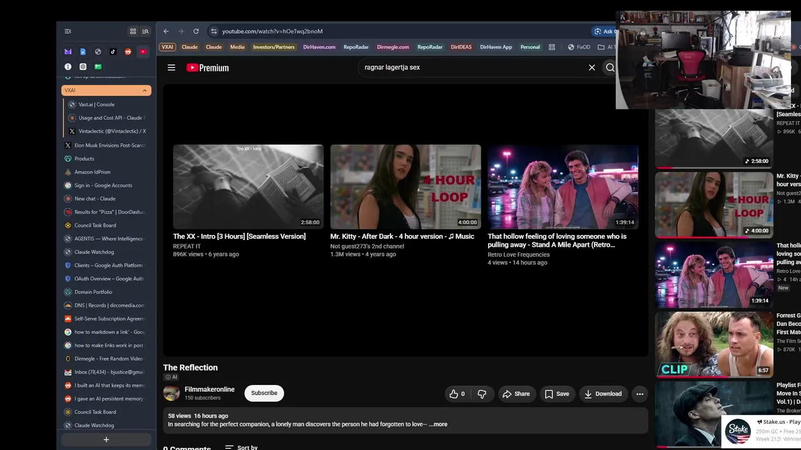Play The XX Intro endscreen thumbnail
This screenshot has width=801, height=450.
coord(248,187)
